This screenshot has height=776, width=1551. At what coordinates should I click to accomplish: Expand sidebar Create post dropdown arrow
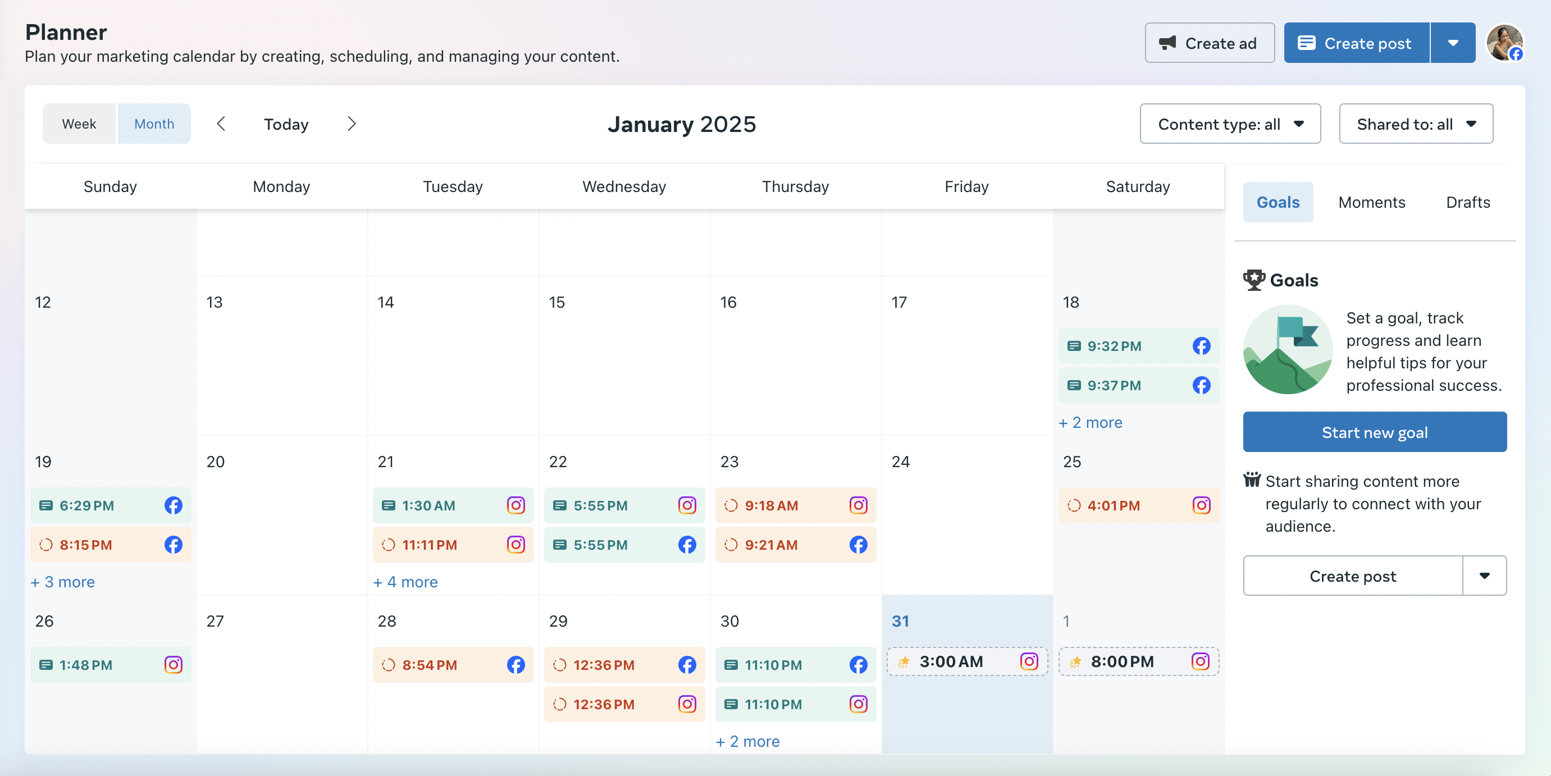[x=1484, y=576]
